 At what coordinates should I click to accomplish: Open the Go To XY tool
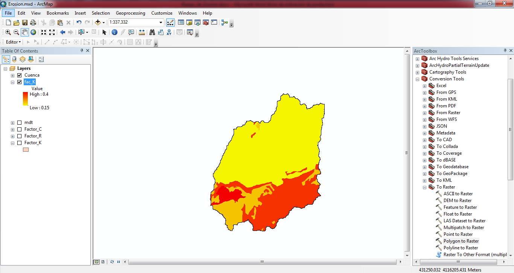(169, 32)
